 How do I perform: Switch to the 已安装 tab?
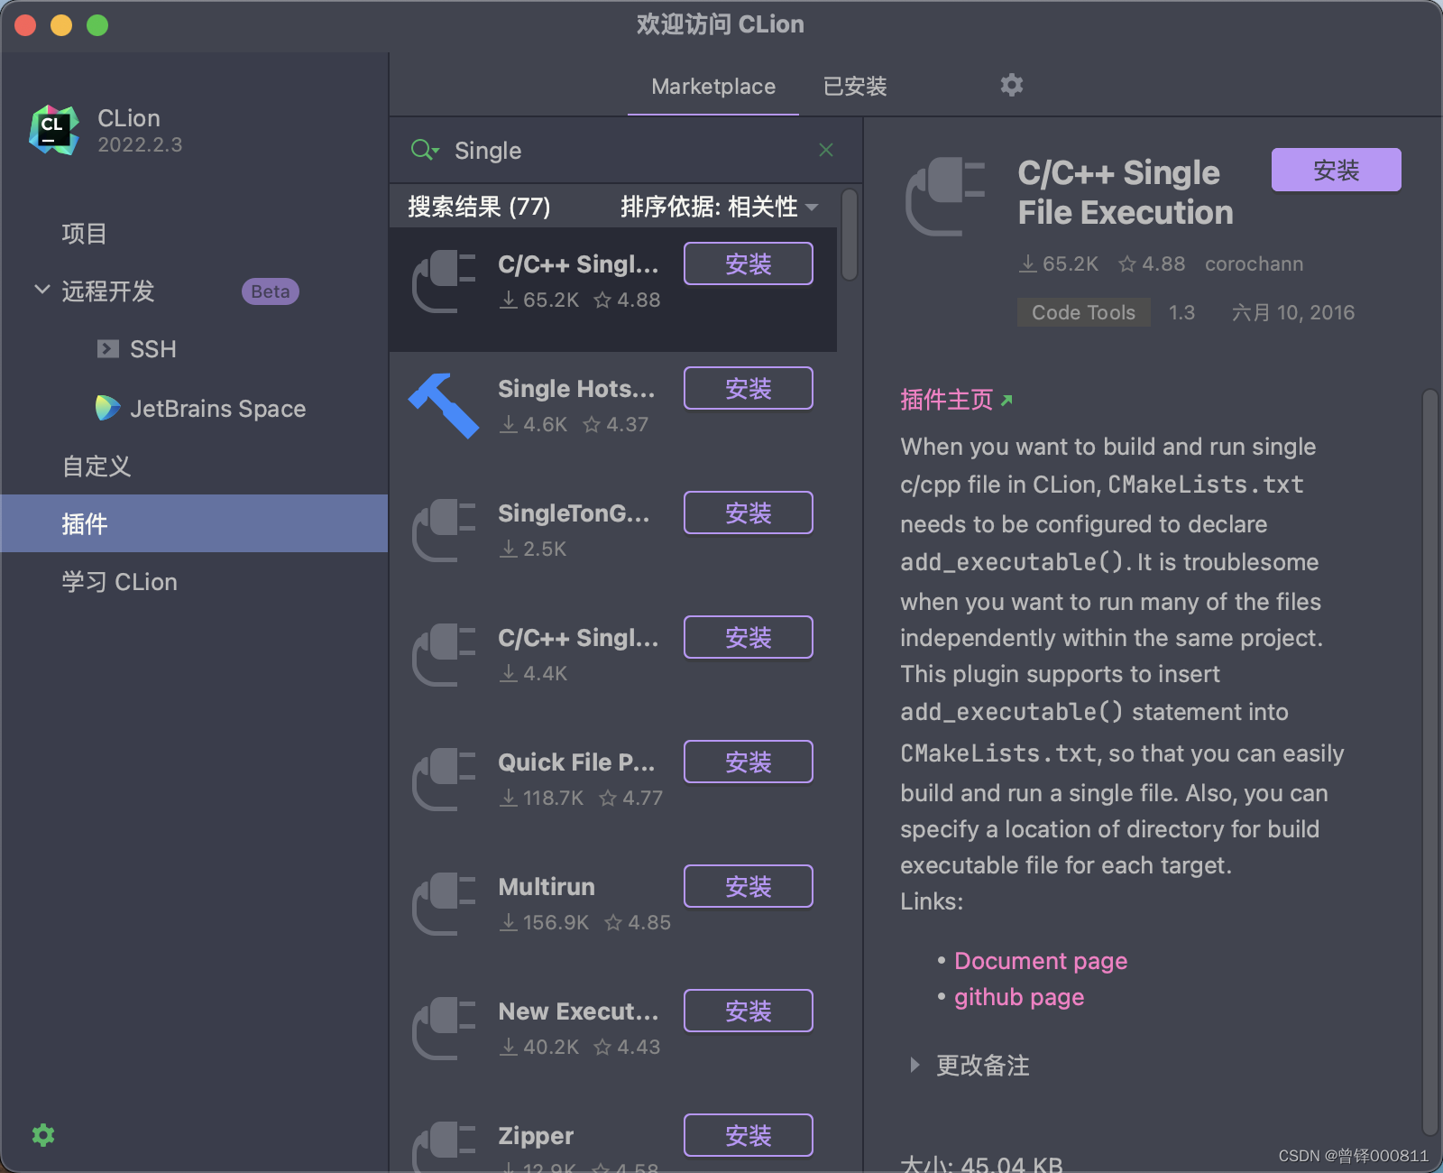[852, 87]
